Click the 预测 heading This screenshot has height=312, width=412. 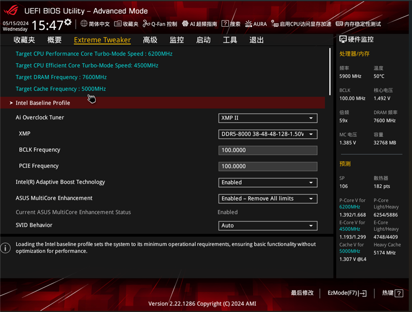(x=345, y=164)
